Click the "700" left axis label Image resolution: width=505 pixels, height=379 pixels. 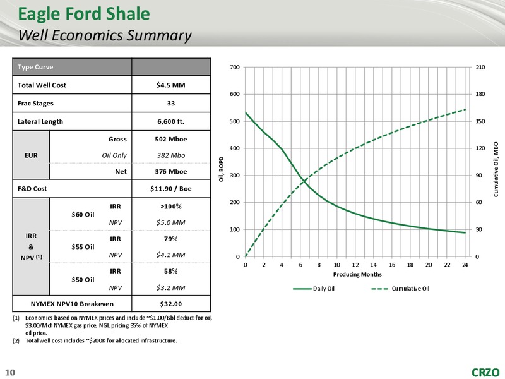(235, 68)
